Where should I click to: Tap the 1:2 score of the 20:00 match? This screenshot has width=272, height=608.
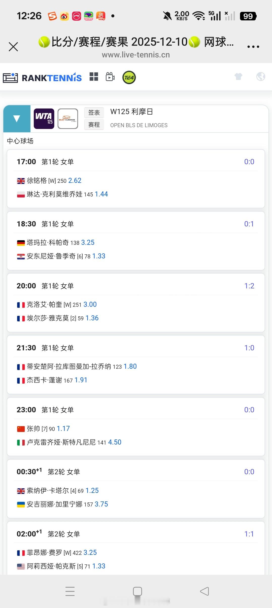pyautogui.click(x=249, y=286)
